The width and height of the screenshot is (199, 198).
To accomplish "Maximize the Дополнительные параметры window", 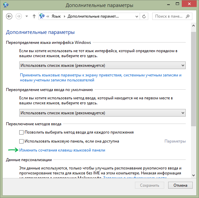I will (177, 4).
